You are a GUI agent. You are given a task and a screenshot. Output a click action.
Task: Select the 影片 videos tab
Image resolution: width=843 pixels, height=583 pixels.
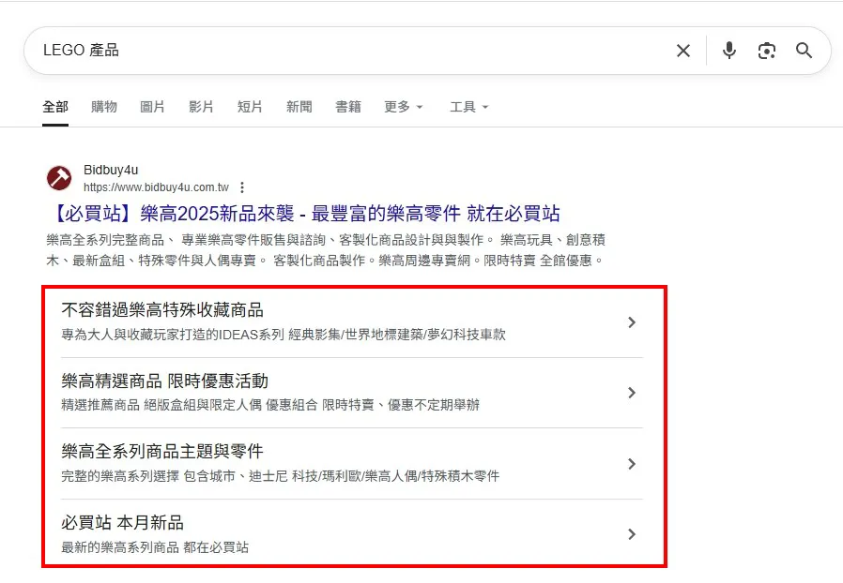[x=202, y=106]
